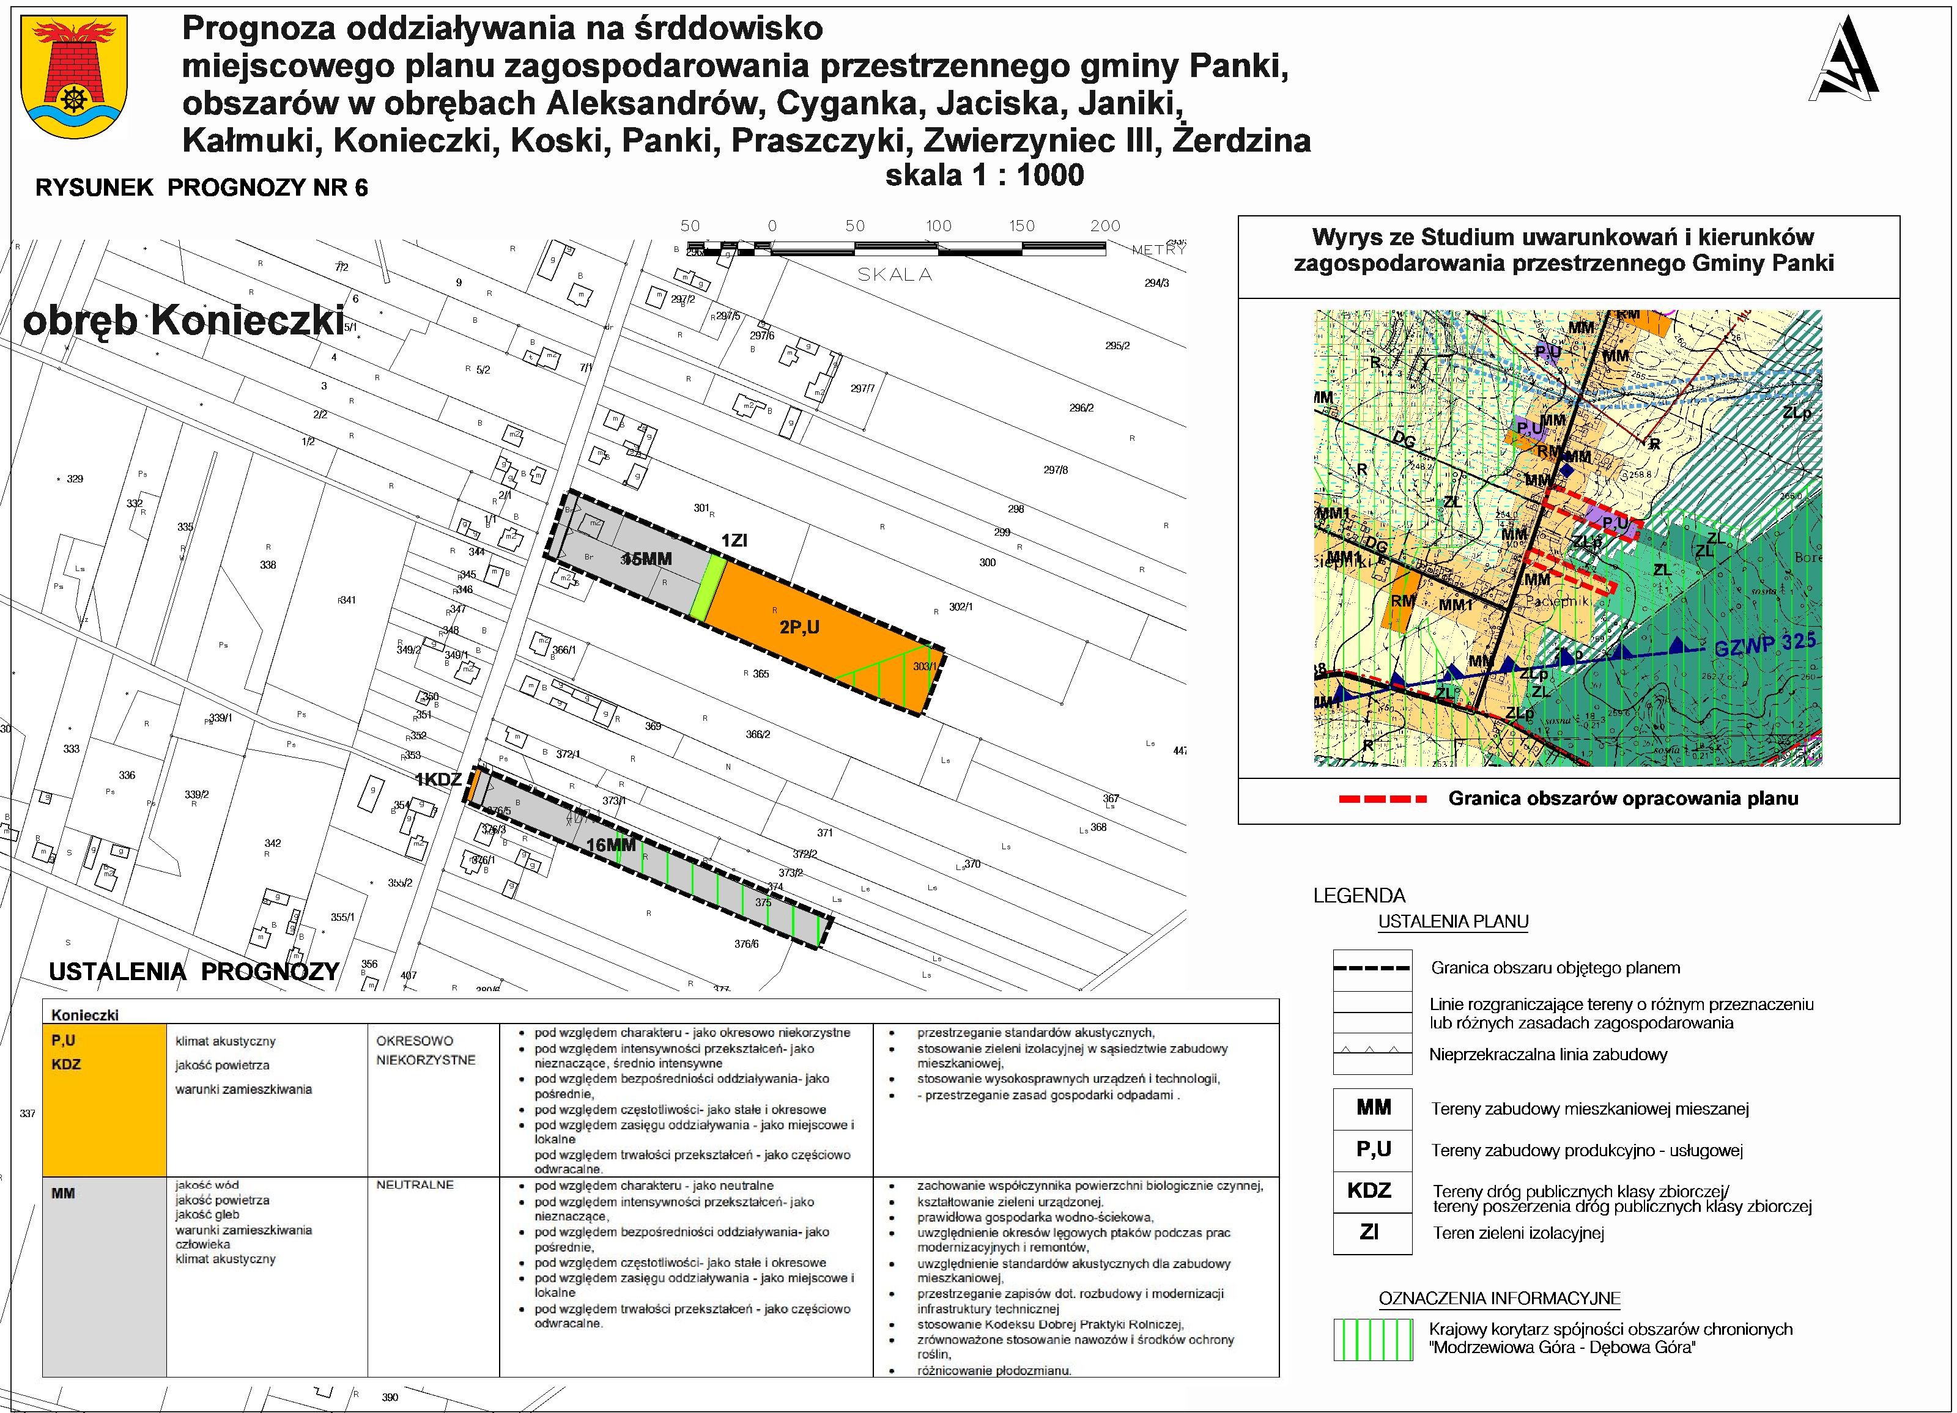Open the Studium extract map thumbnail
This screenshot has width=1957, height=1413.
(x=1568, y=537)
